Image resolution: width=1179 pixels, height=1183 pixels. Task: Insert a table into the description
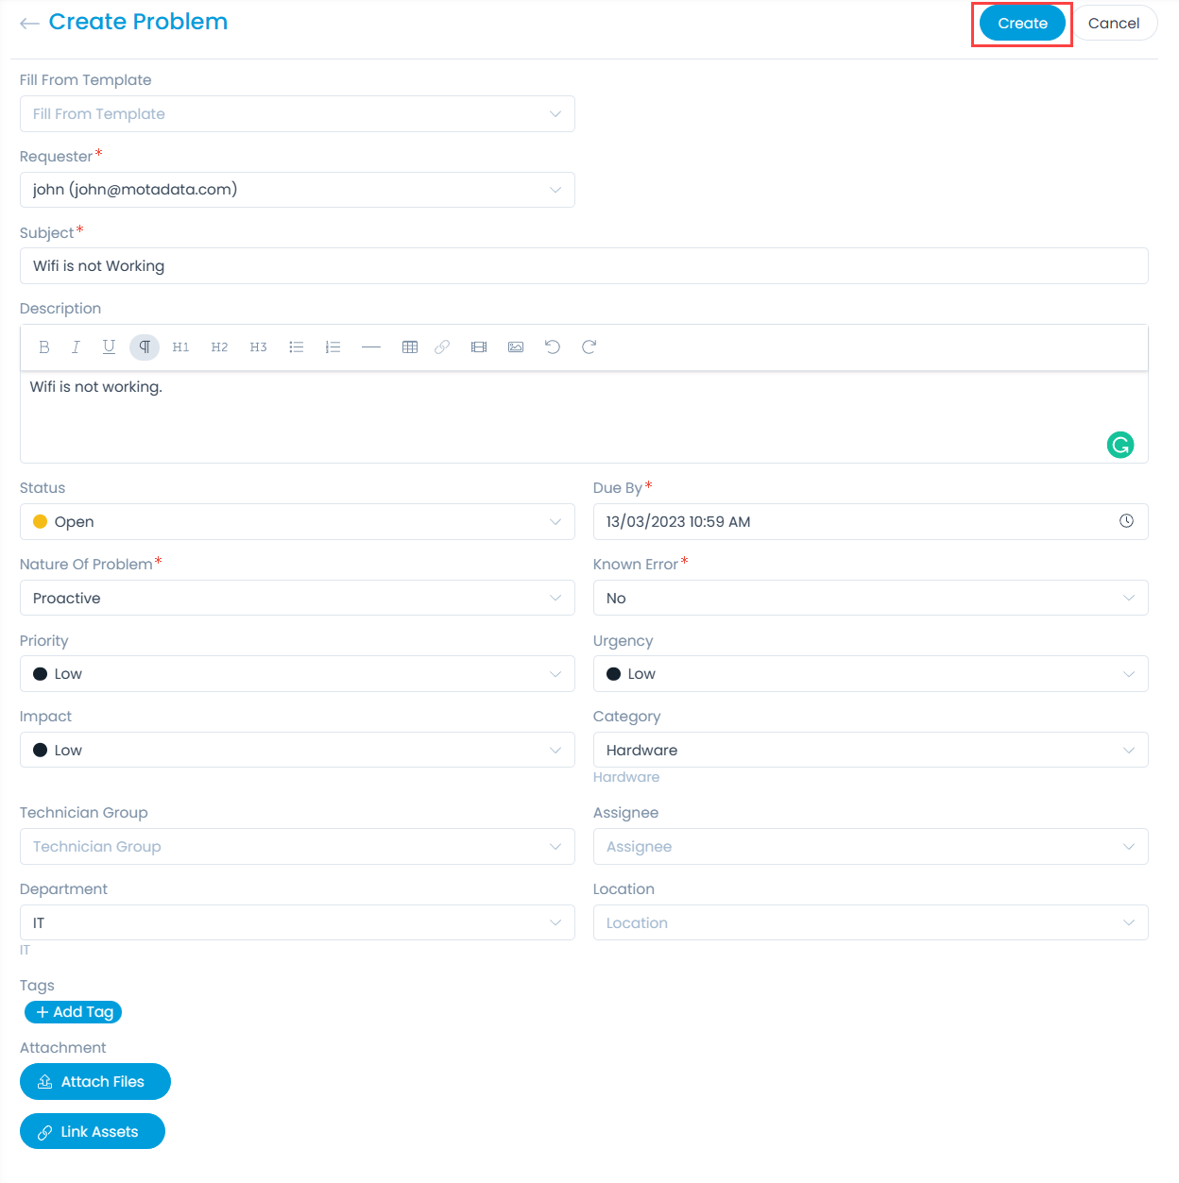tap(410, 347)
